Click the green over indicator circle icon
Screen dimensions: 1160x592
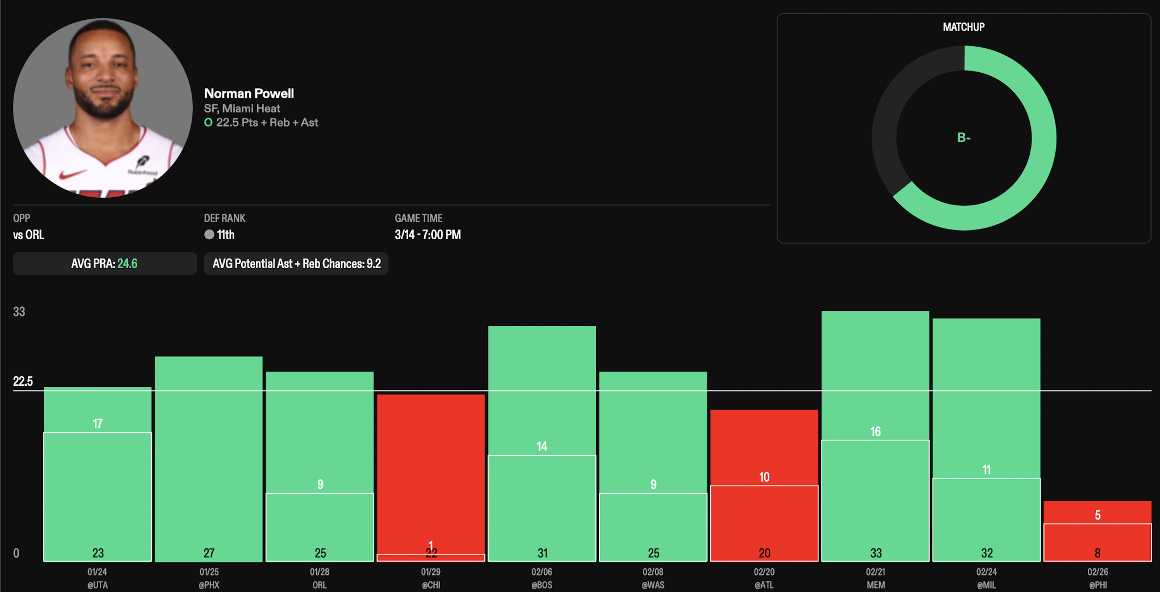pos(208,123)
